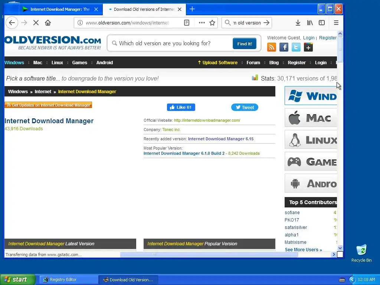Open Recycle Bin on the desktop

click(361, 253)
